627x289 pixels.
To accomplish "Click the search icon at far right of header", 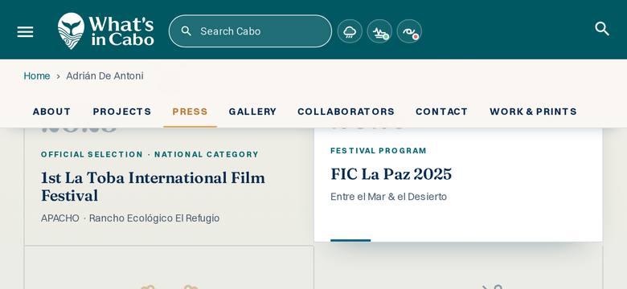I will pos(602,29).
